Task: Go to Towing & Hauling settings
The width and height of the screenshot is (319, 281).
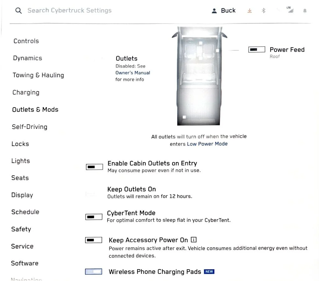Action: pos(38,75)
